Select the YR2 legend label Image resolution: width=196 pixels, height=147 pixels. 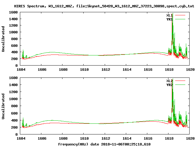tap(169, 85)
